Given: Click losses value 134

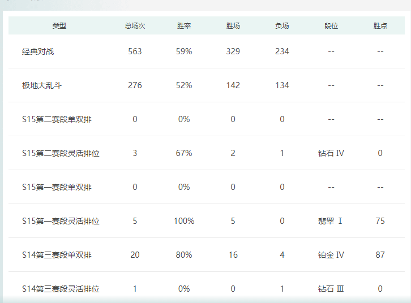Looking at the screenshot, I should pyautogui.click(x=282, y=85).
